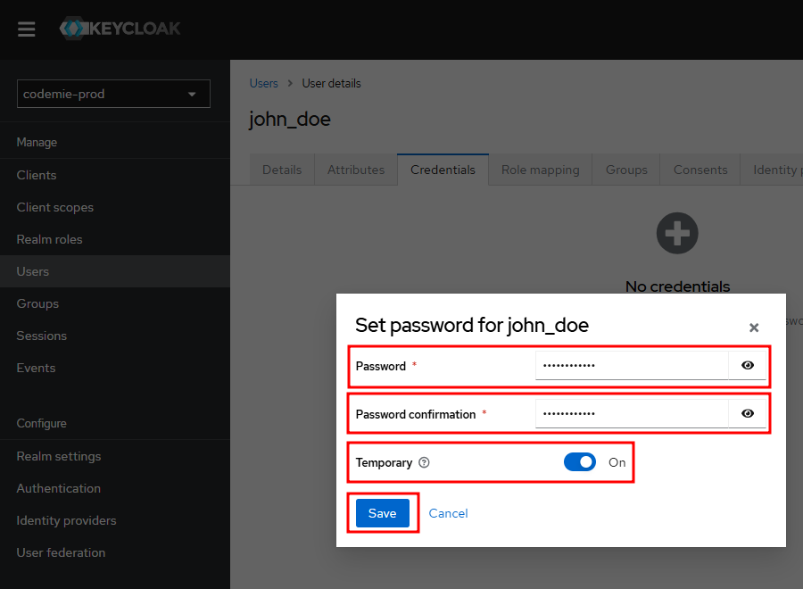Close the Set password dialog
803x589 pixels.
[x=754, y=328]
